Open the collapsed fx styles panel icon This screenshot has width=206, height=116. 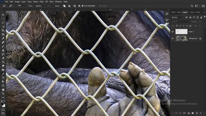[167, 14]
